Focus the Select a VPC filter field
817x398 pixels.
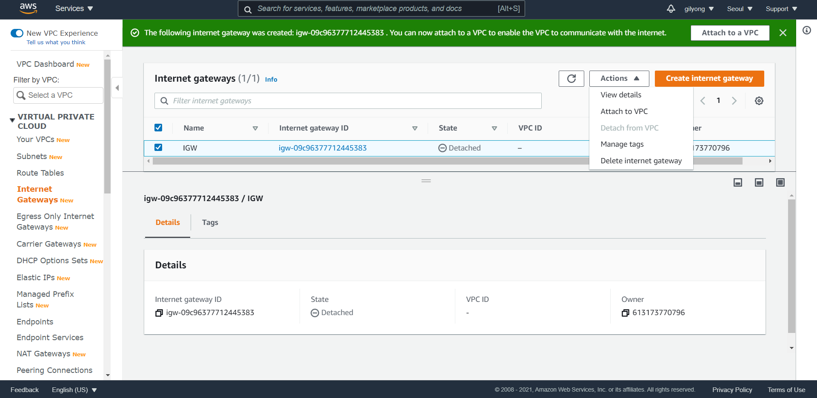pos(58,95)
